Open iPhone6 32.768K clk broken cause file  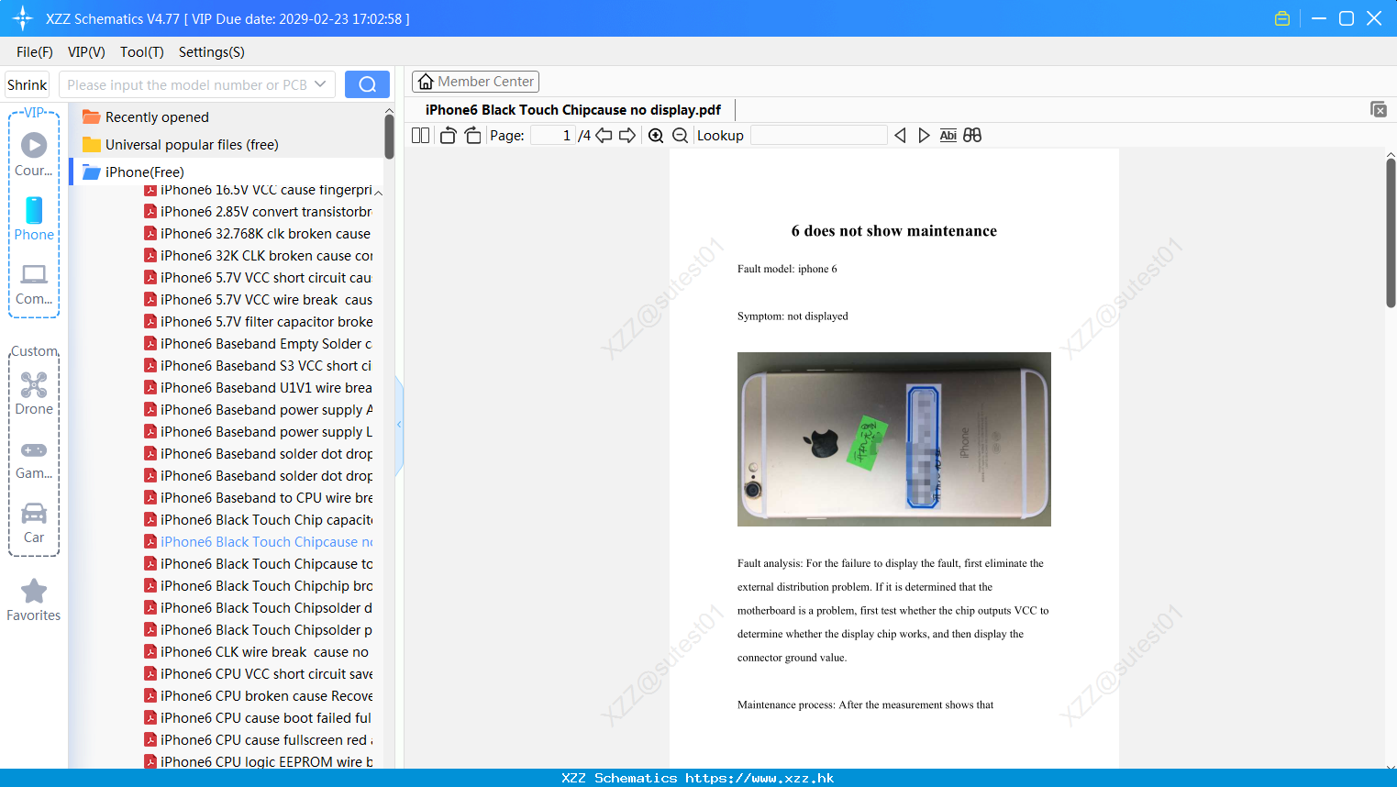pyautogui.click(x=258, y=234)
